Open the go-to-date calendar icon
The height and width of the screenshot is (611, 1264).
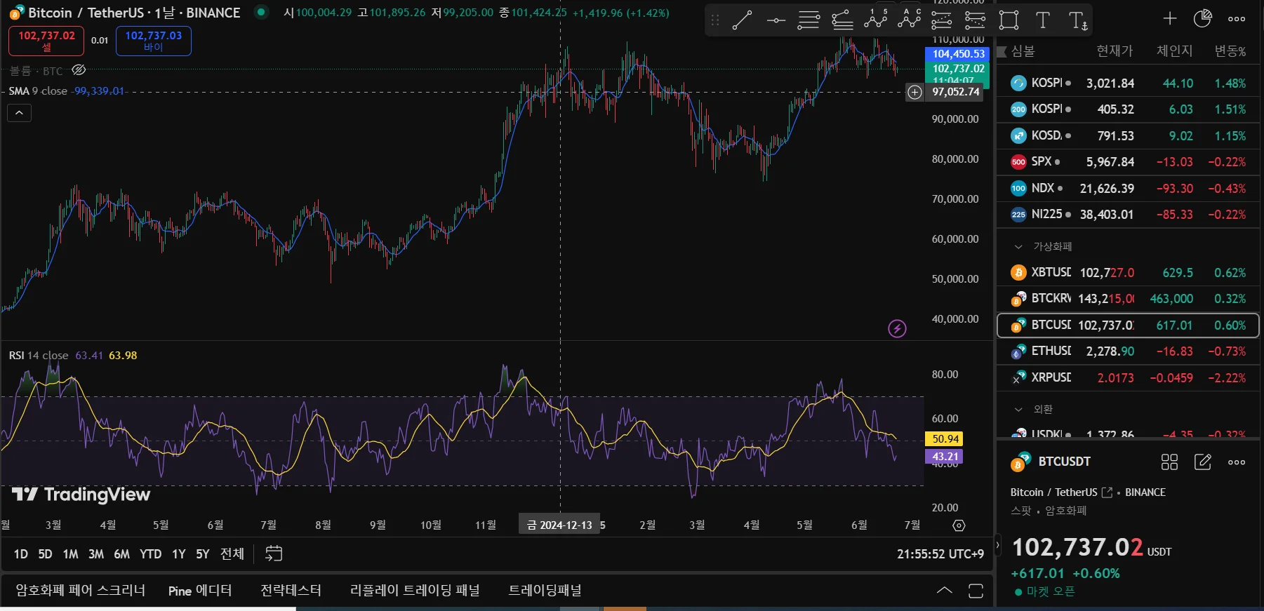(x=273, y=553)
